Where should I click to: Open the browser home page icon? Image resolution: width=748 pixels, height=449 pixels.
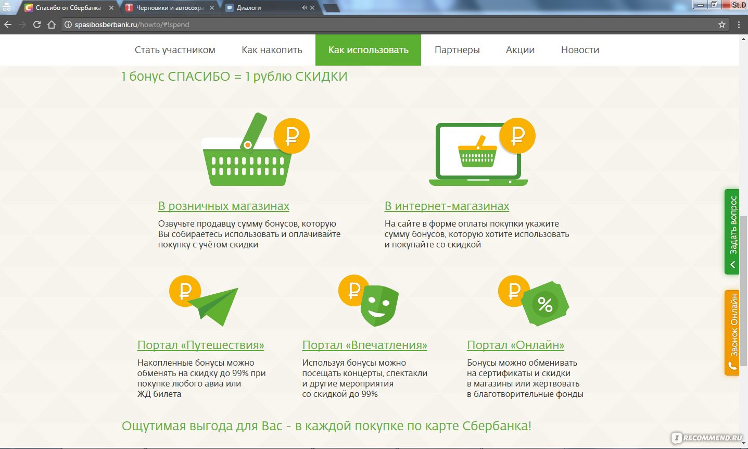click(x=52, y=24)
